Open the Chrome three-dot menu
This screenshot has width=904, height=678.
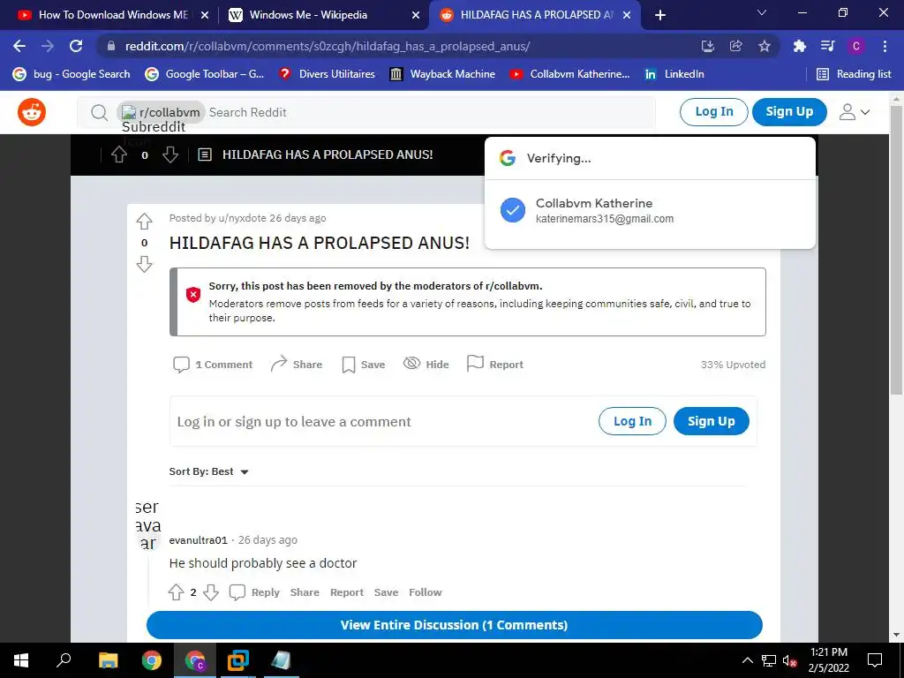tap(885, 46)
